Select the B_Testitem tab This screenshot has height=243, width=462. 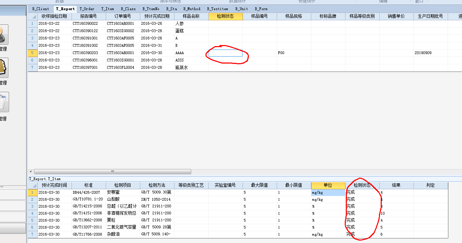pos(217,9)
